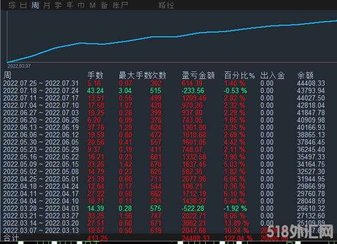Select week row 2022.03.28 ~ 2022.04.03
The height and width of the screenshot is (244, 337).
pos(164,208)
